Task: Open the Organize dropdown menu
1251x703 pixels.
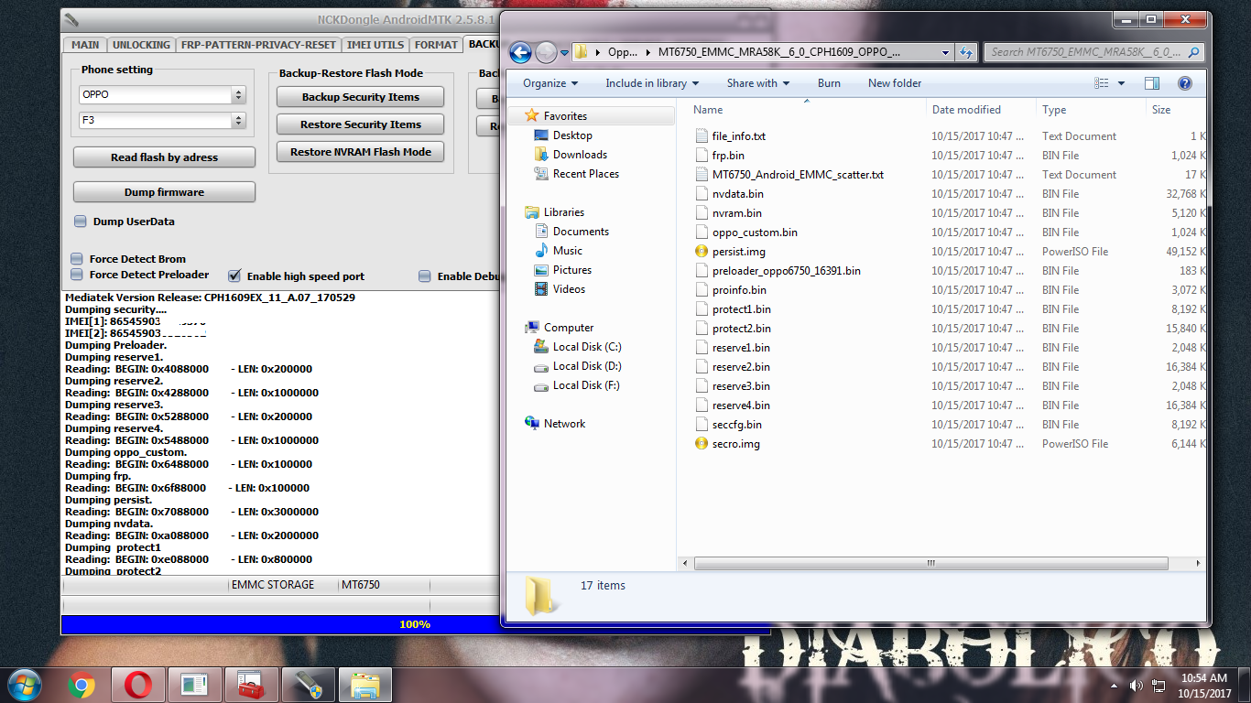Action: pyautogui.click(x=550, y=83)
